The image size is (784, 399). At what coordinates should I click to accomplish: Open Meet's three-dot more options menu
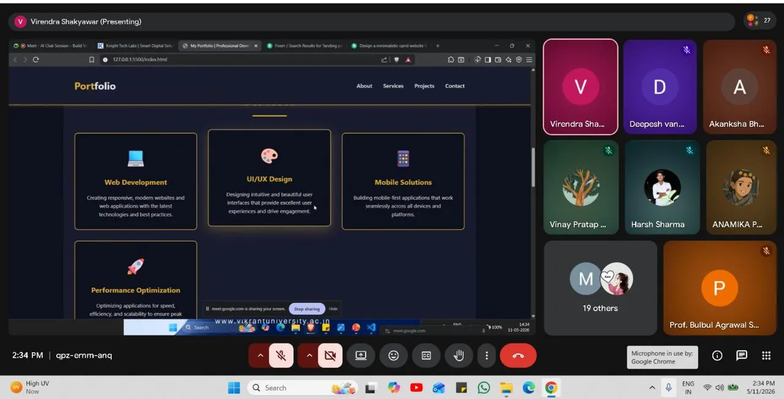(487, 356)
